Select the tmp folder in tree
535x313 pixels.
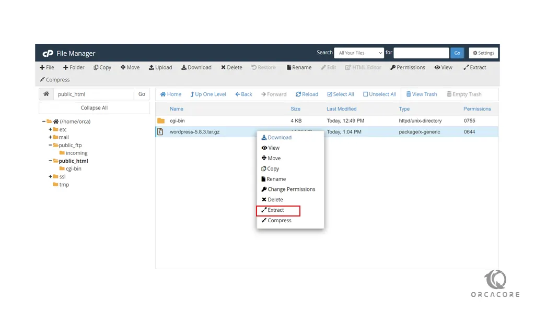[x=64, y=185]
